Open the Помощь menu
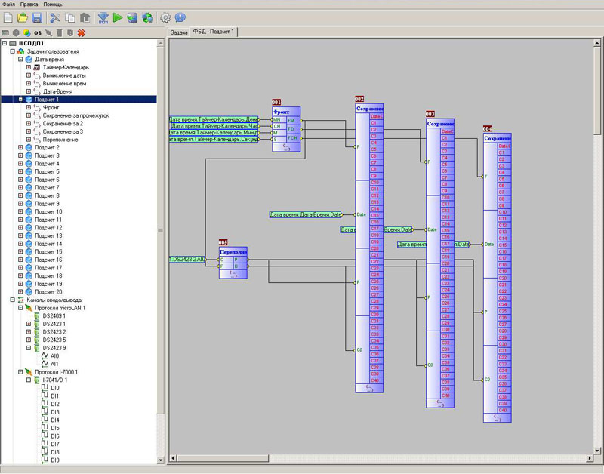604x474 pixels. (53, 5)
